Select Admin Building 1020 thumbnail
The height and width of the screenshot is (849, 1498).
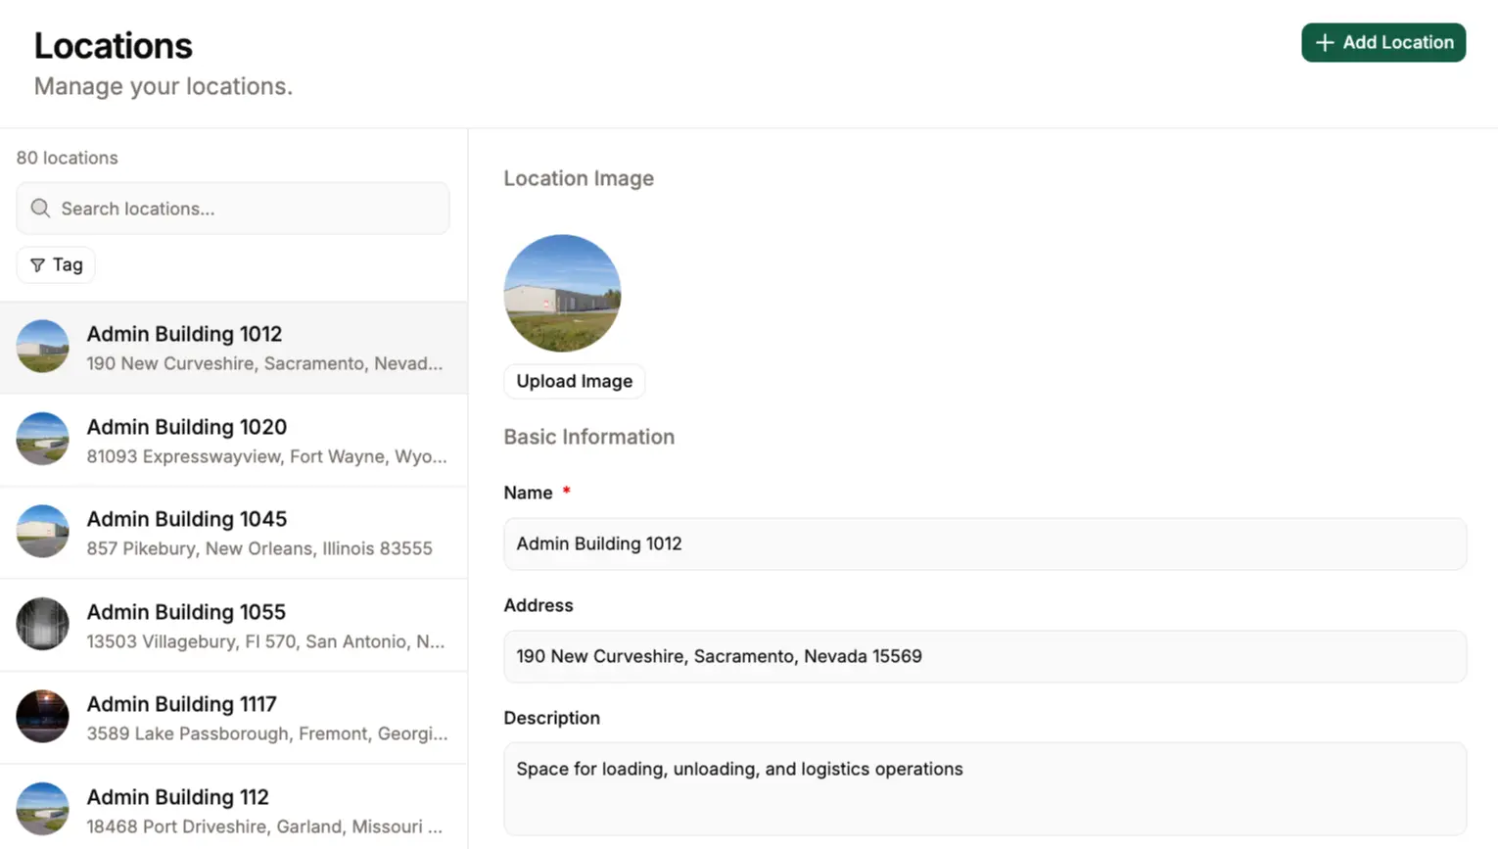[x=42, y=439]
